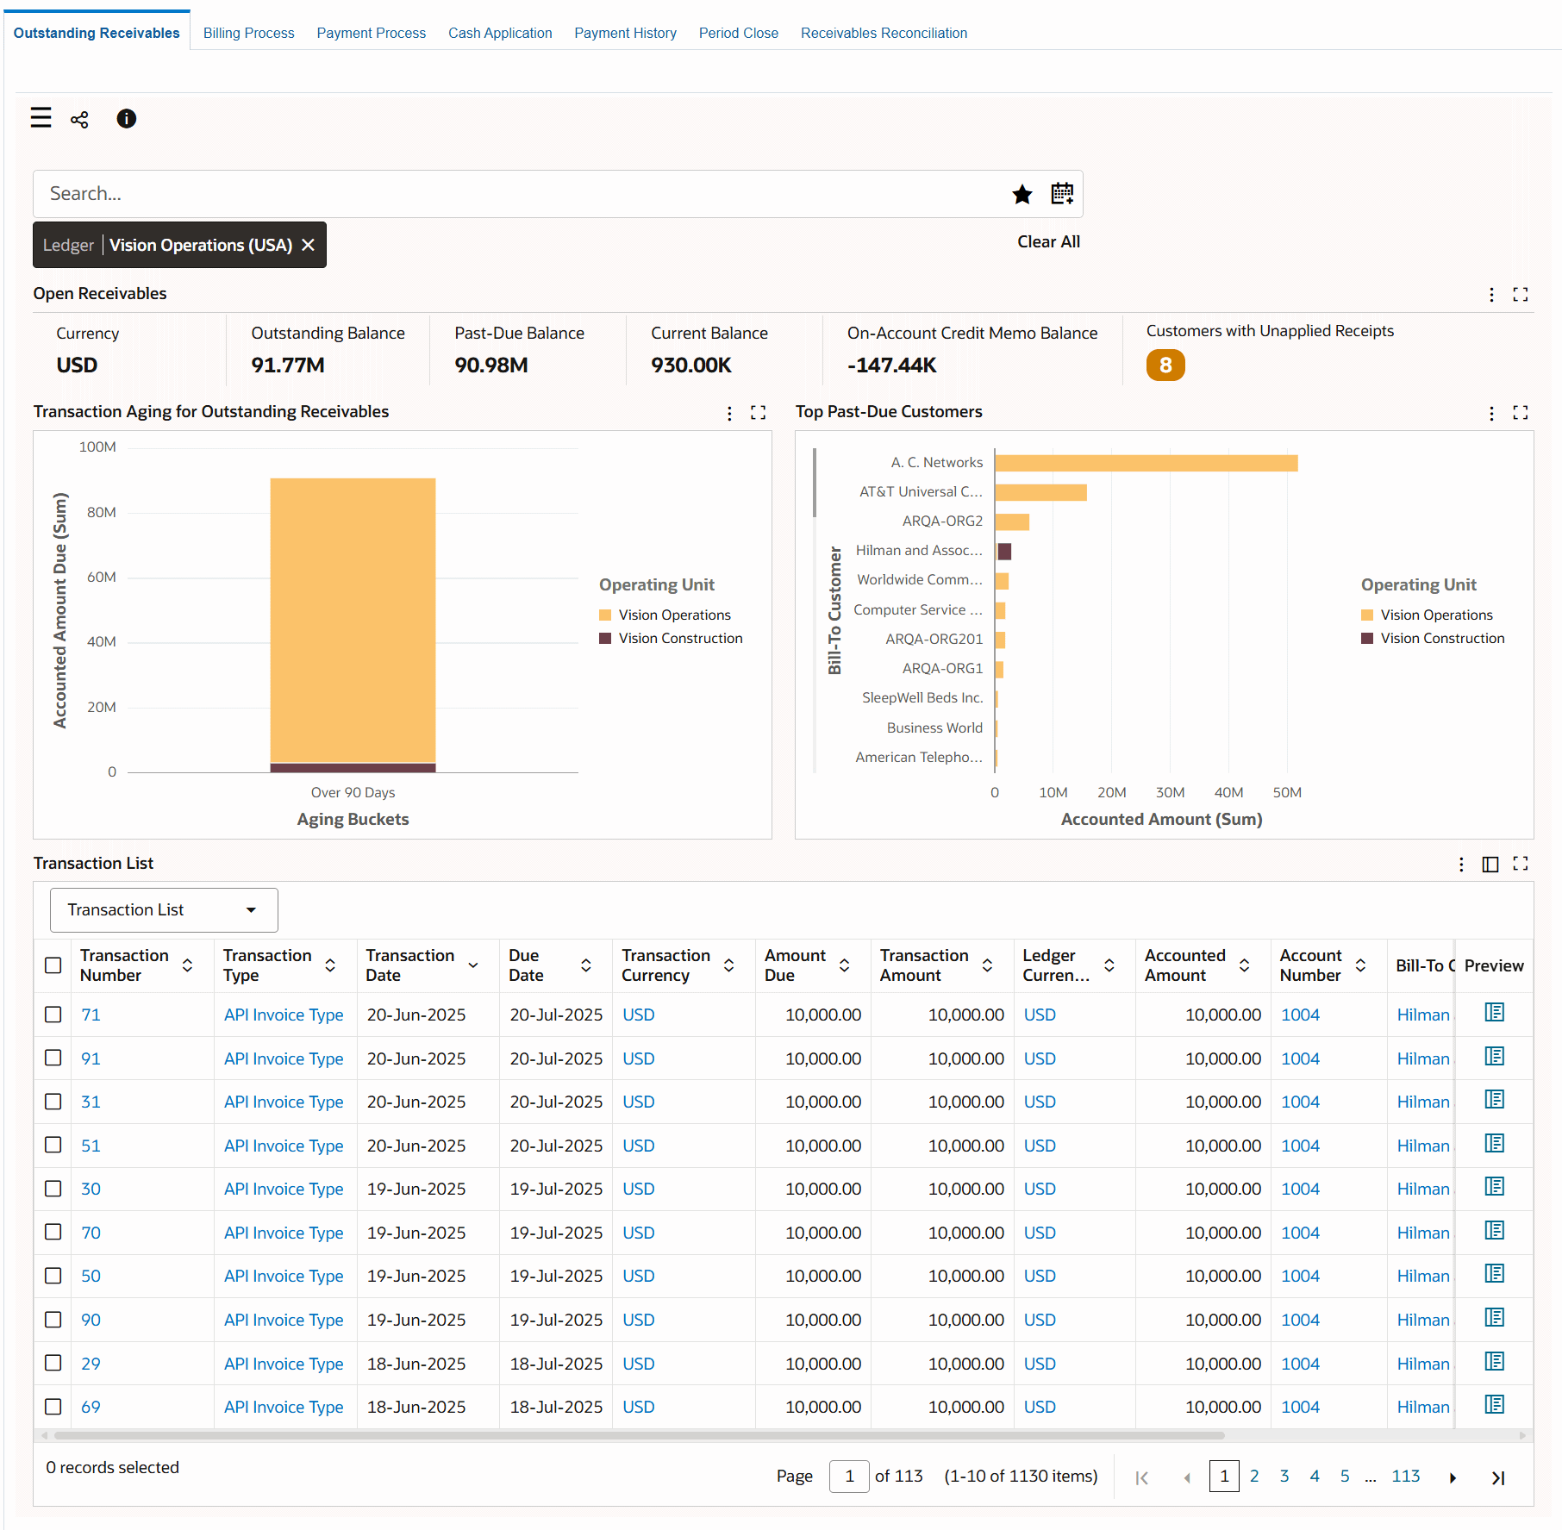Click the star saved searches icon
1562x1530 pixels.
pyautogui.click(x=1022, y=194)
